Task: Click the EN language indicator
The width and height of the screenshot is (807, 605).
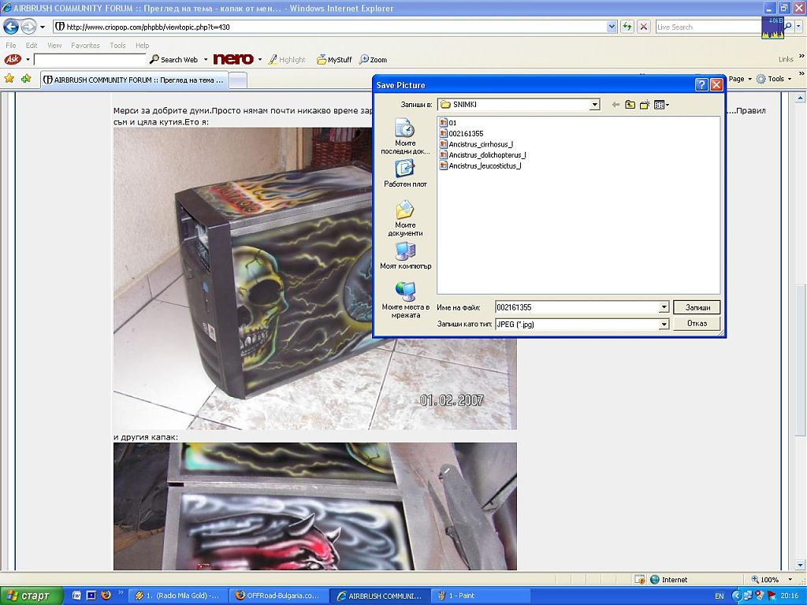Action: click(x=719, y=596)
